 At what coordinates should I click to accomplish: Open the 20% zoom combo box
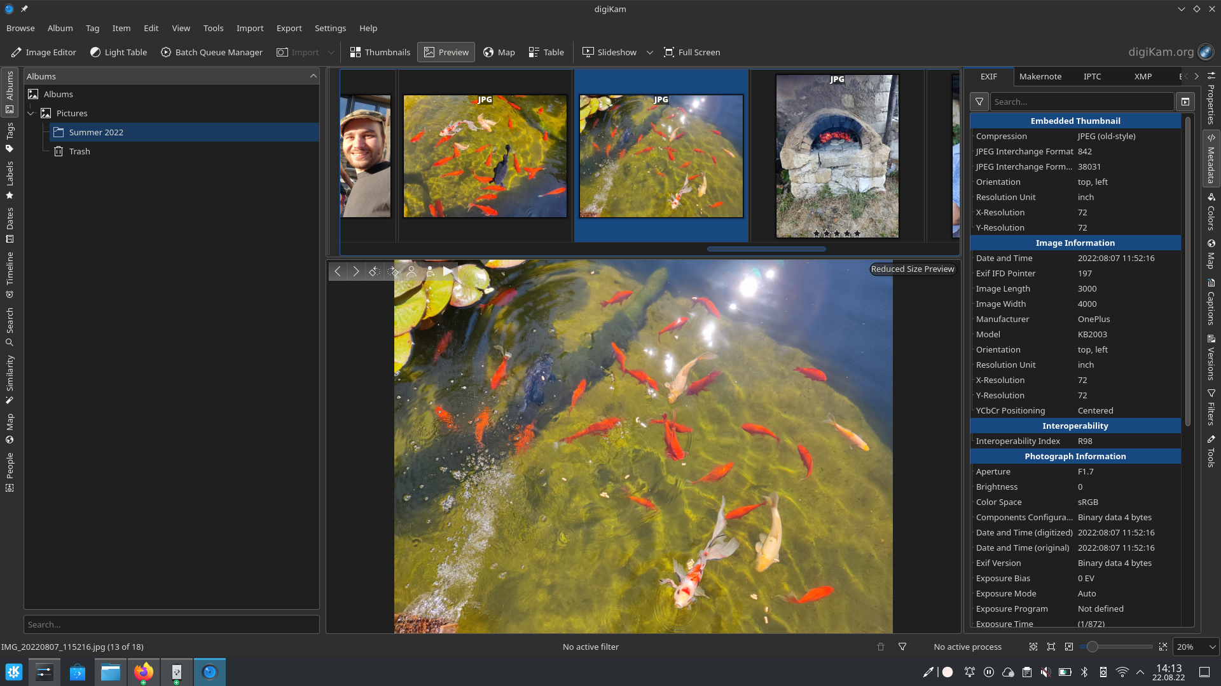point(1196,647)
